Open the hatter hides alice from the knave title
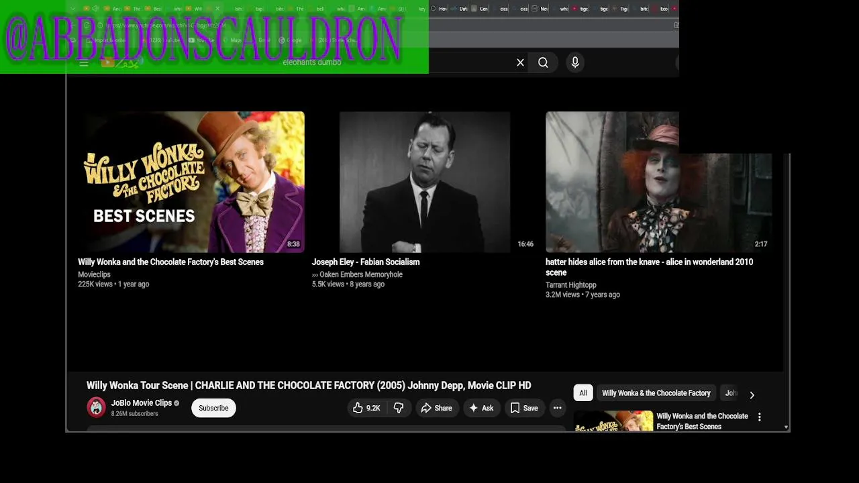The height and width of the screenshot is (483, 859). coord(649,267)
